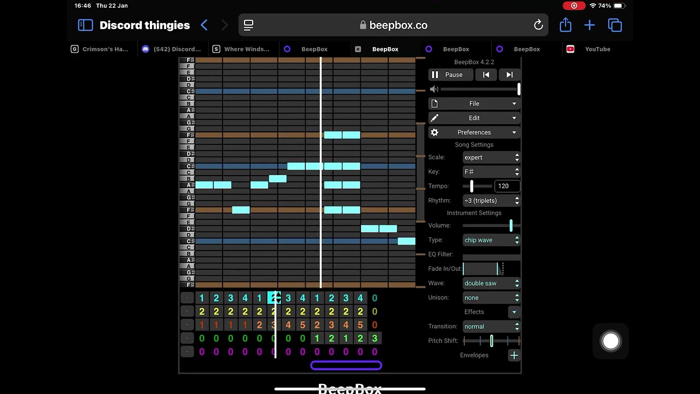The height and width of the screenshot is (394, 700).
Task: Jump to the previous bar
Action: pos(486,75)
